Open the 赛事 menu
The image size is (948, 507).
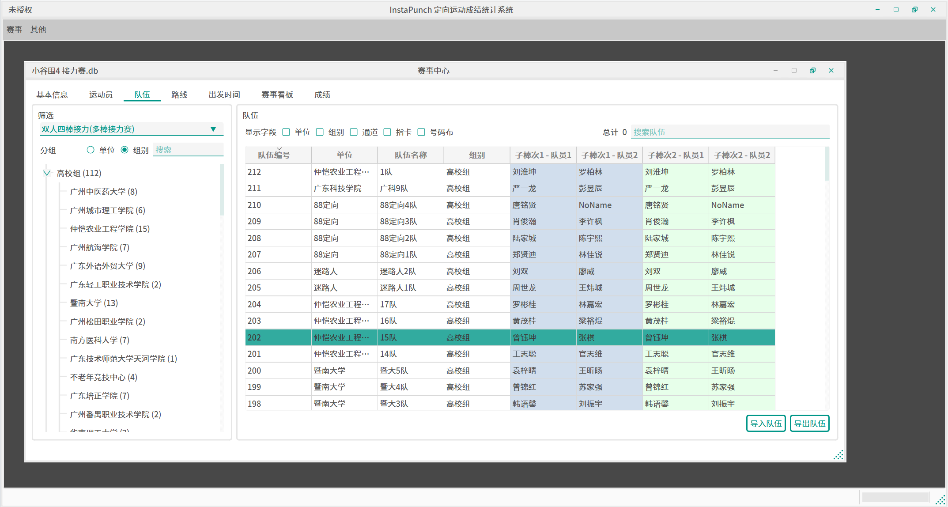click(x=14, y=30)
